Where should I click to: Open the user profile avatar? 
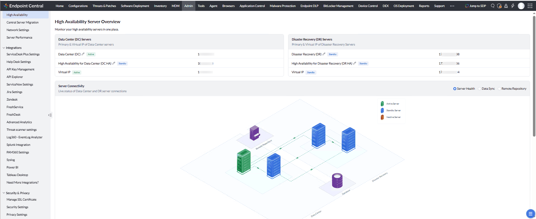521,6
